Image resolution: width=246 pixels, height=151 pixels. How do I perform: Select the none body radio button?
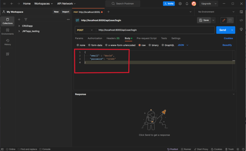coord(78,45)
